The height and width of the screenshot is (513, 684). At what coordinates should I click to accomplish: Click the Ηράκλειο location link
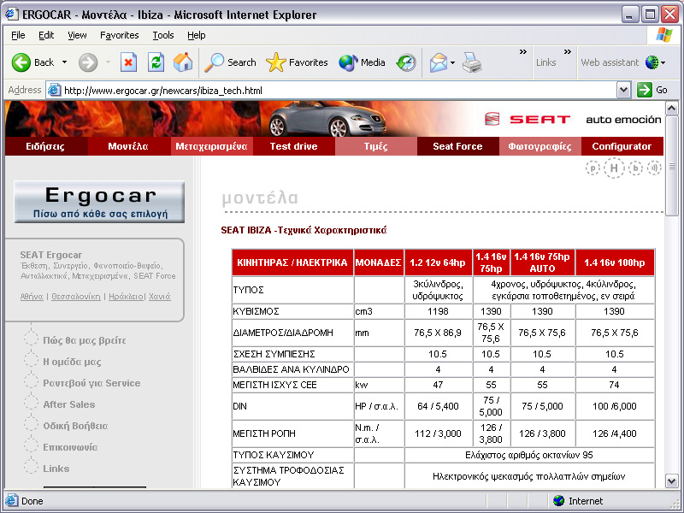click(126, 297)
